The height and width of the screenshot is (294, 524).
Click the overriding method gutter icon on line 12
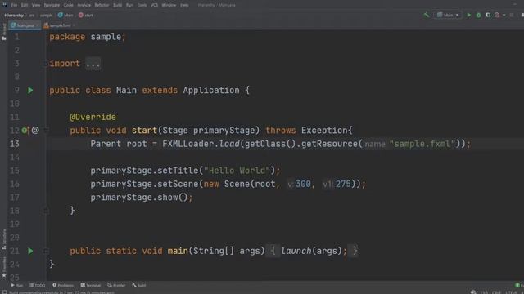(x=25, y=131)
